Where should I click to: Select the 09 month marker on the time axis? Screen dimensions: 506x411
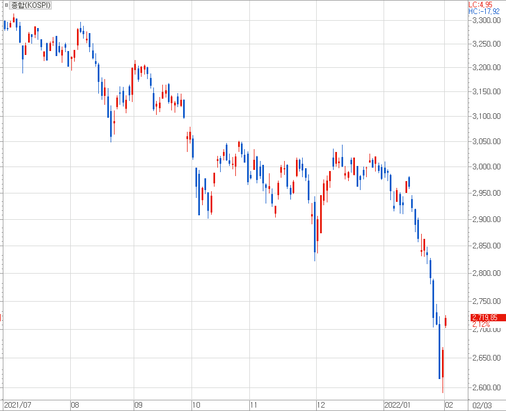[138, 404]
